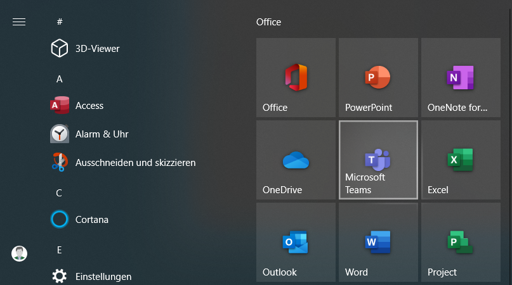The width and height of the screenshot is (512, 285).
Task: Click the '3D-Viewer' app name
Action: click(97, 49)
